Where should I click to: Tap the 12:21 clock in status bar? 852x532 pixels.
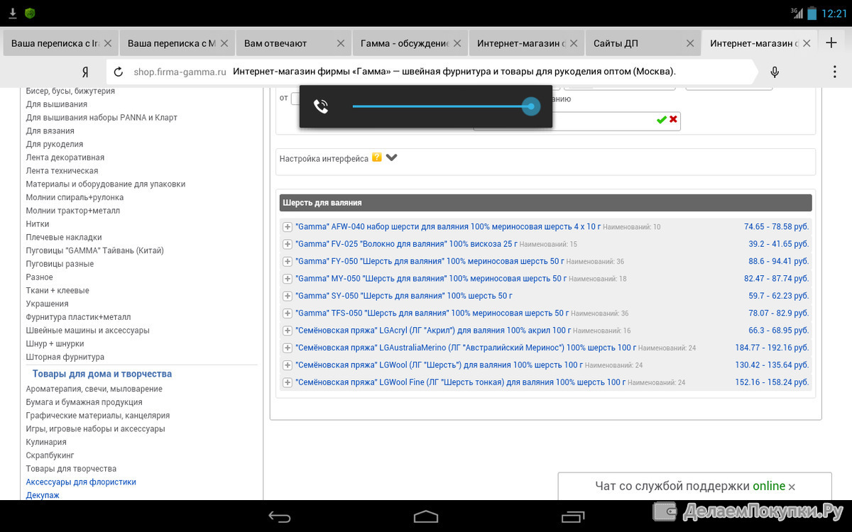[834, 13]
